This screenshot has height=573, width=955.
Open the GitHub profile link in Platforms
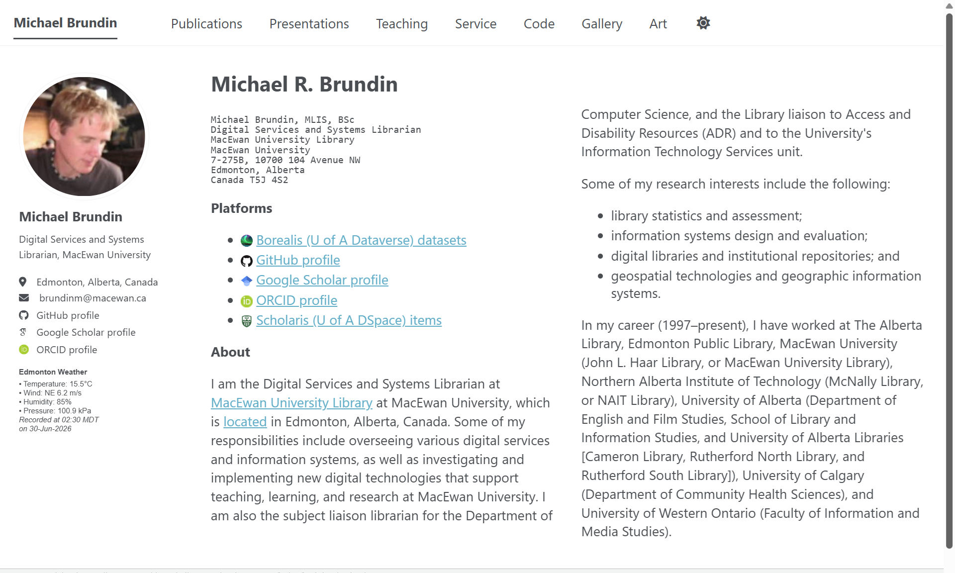[298, 260]
